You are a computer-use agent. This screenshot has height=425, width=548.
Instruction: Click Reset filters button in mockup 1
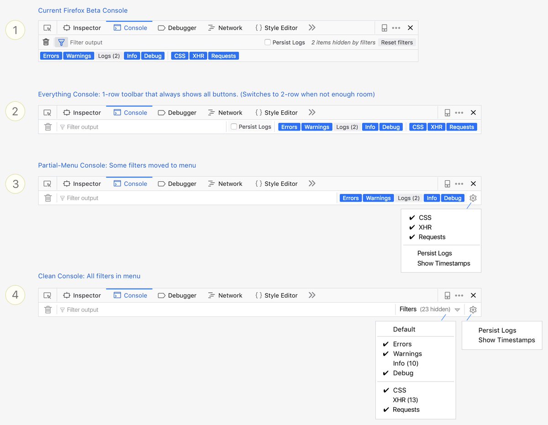397,42
